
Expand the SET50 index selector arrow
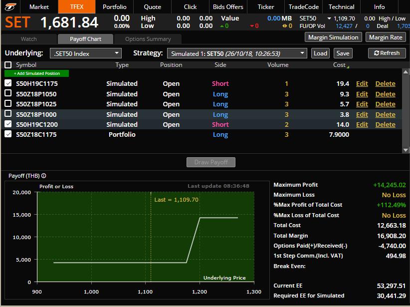click(329, 18)
